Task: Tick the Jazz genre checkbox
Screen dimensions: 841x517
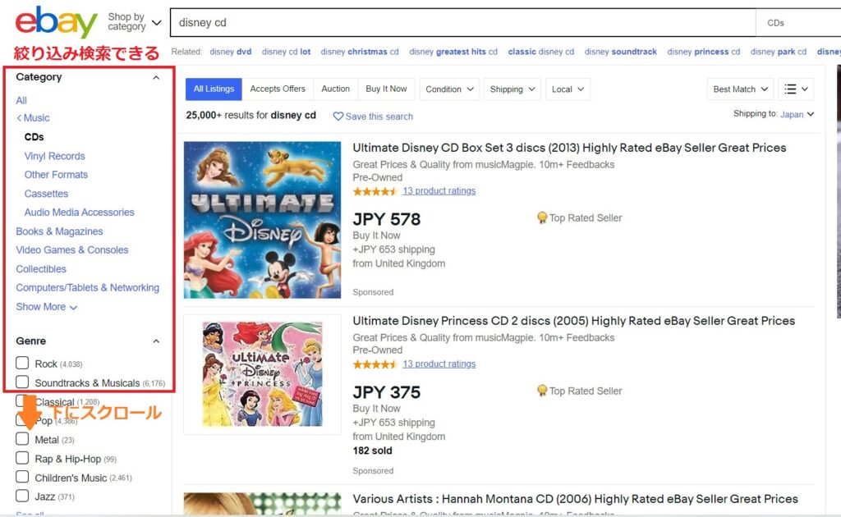Action: click(x=22, y=496)
